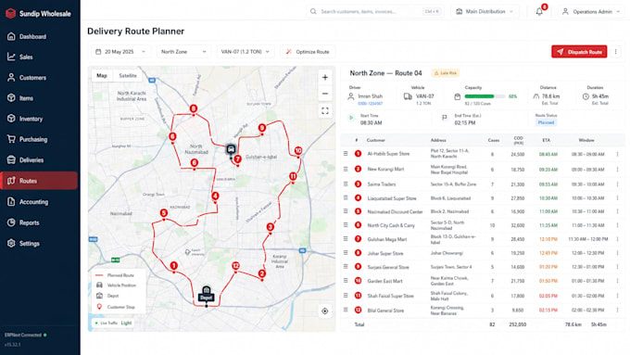The height and width of the screenshot is (355, 630).
Task: Click the Accounting document icon
Action: tap(11, 202)
